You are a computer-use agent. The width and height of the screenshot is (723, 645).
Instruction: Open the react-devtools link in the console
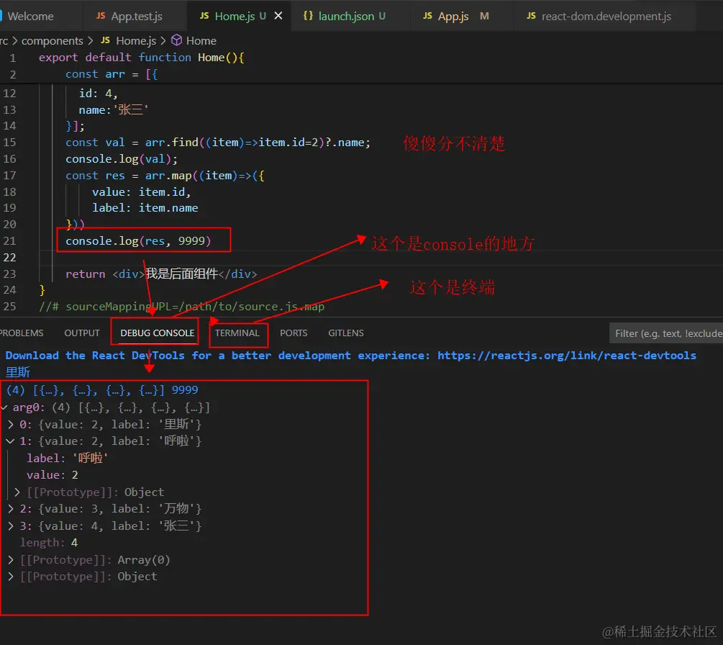567,356
